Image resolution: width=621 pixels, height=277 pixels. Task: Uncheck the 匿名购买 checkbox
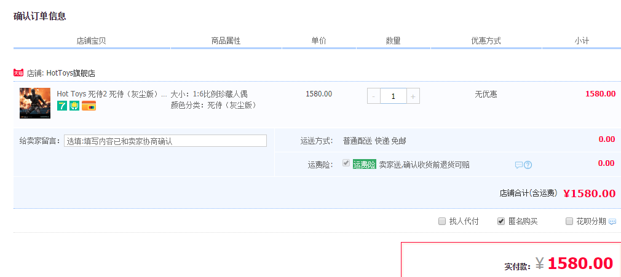501,221
